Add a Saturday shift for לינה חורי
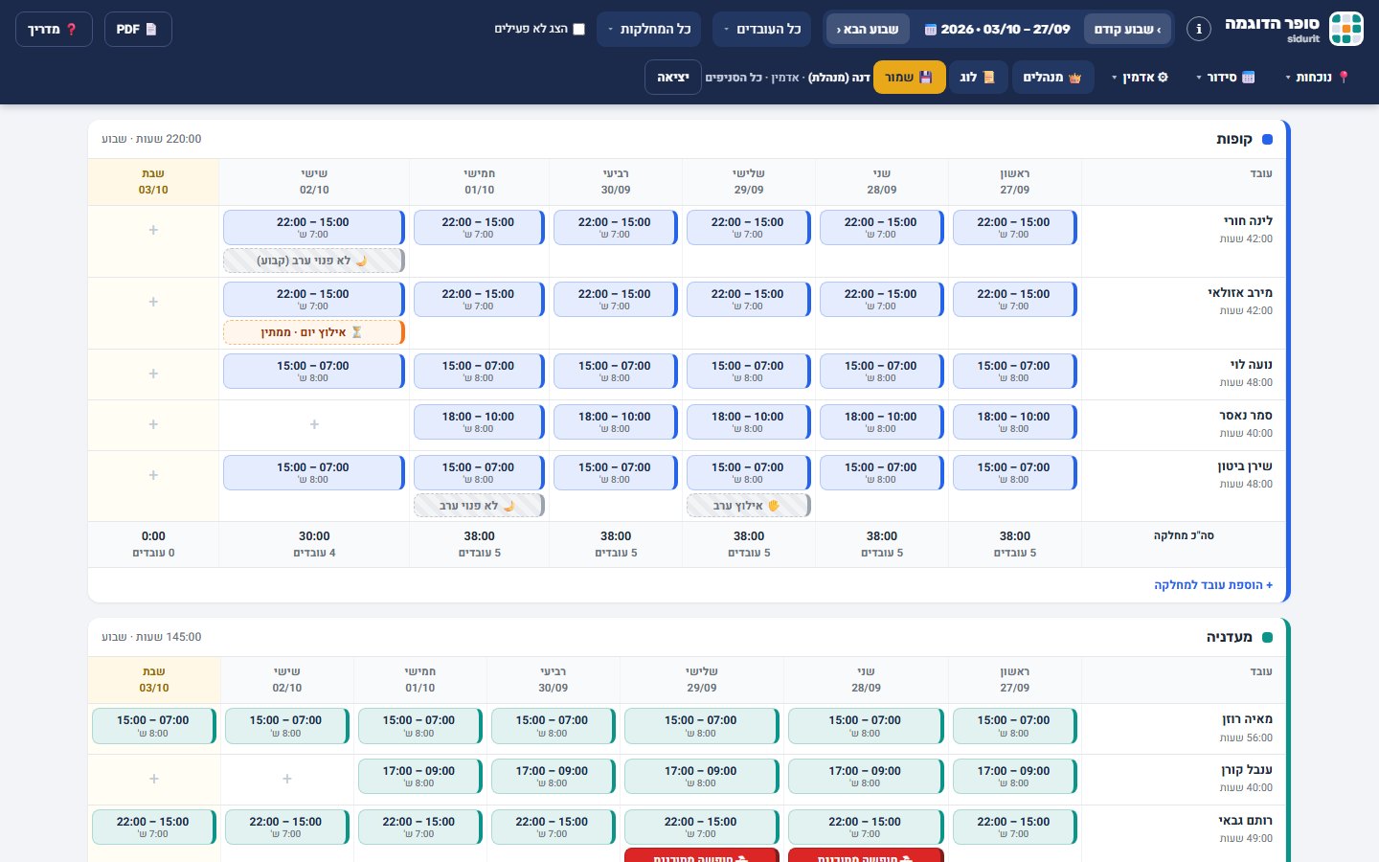The image size is (1379, 862). point(153,230)
